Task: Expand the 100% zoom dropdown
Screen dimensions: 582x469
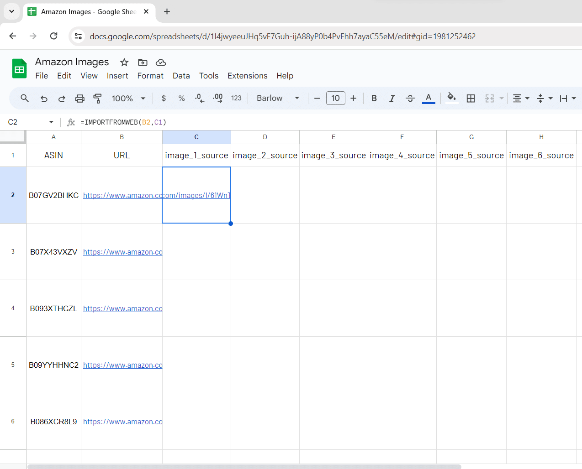Action: click(128, 98)
